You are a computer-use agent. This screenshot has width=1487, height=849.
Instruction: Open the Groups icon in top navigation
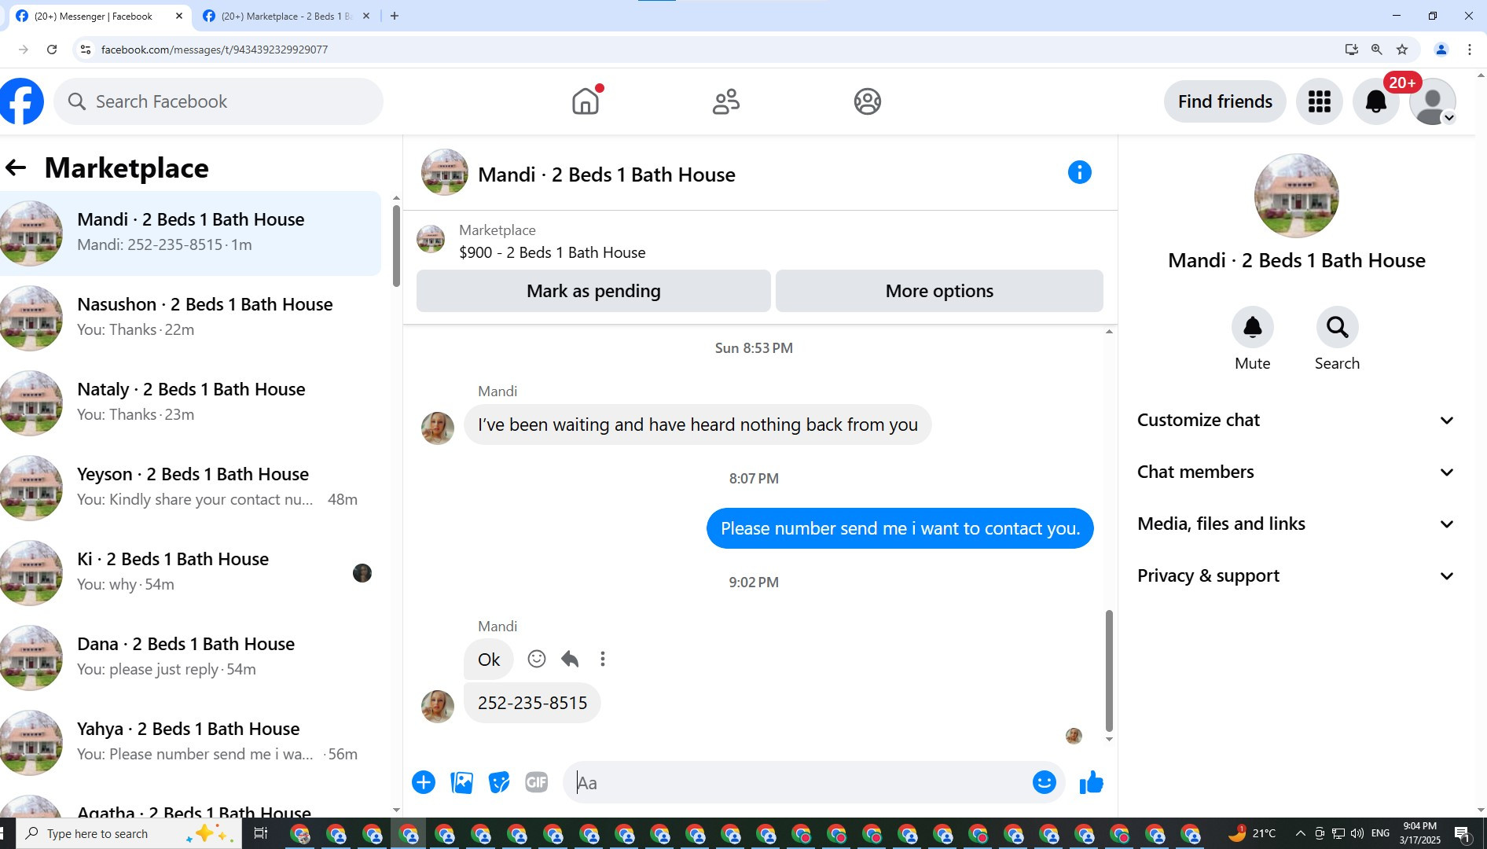pos(868,101)
